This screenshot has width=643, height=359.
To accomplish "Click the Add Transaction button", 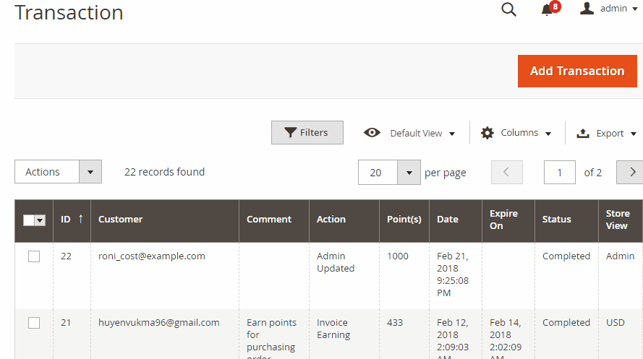I will click(577, 71).
